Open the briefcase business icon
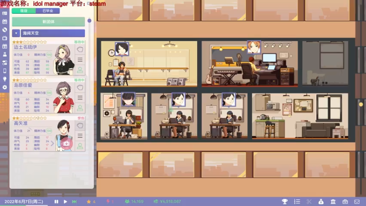 click(345, 201)
